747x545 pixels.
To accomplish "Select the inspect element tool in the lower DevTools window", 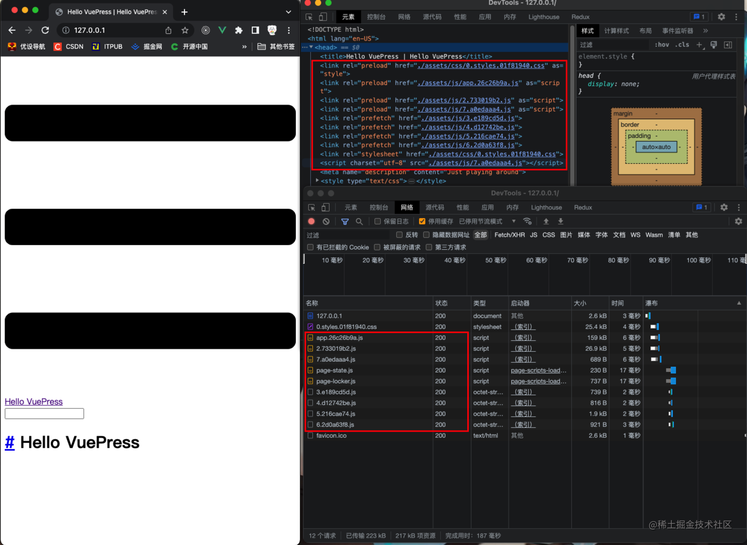I will tap(312, 207).
